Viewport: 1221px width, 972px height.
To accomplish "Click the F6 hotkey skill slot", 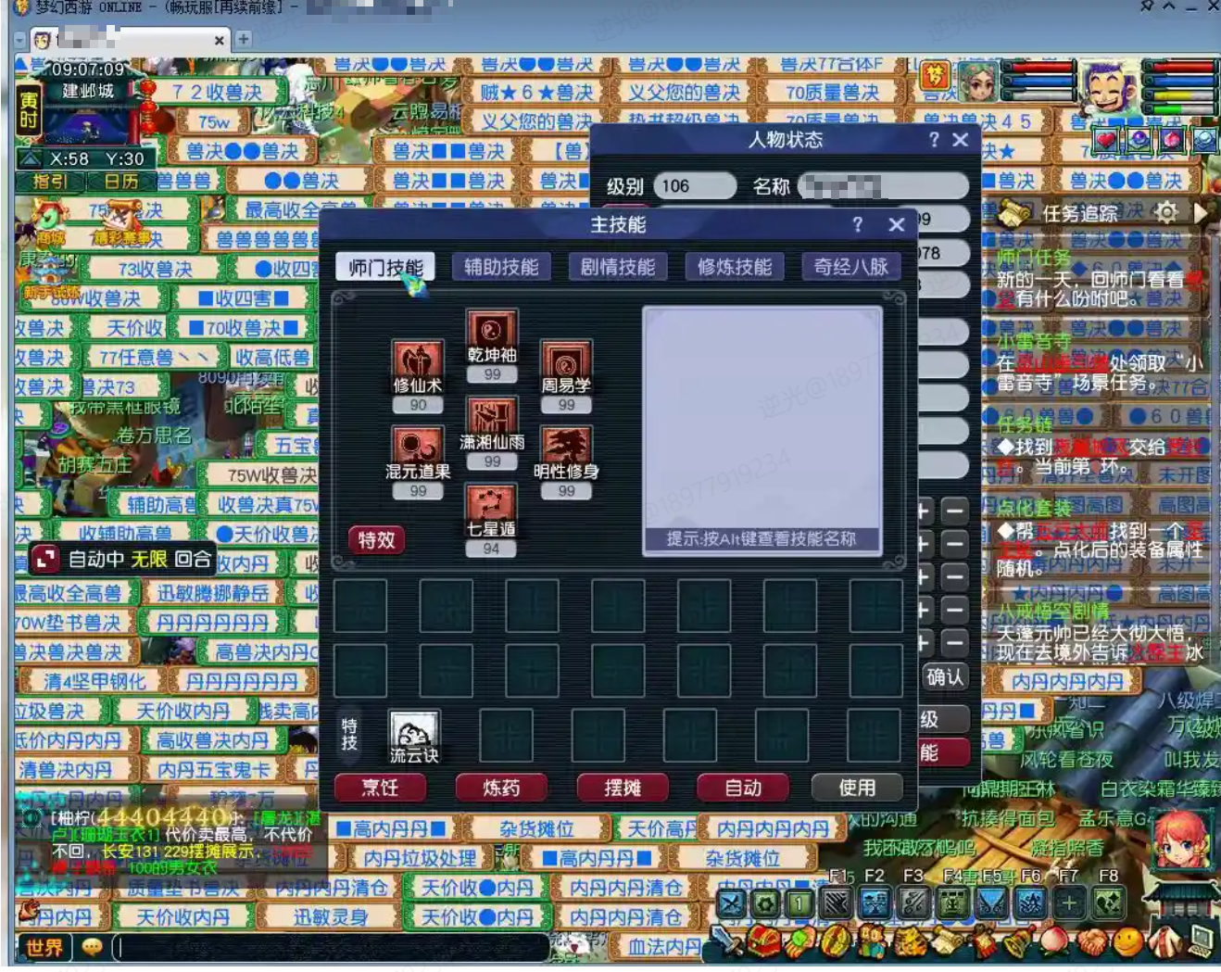I will click(x=1030, y=902).
